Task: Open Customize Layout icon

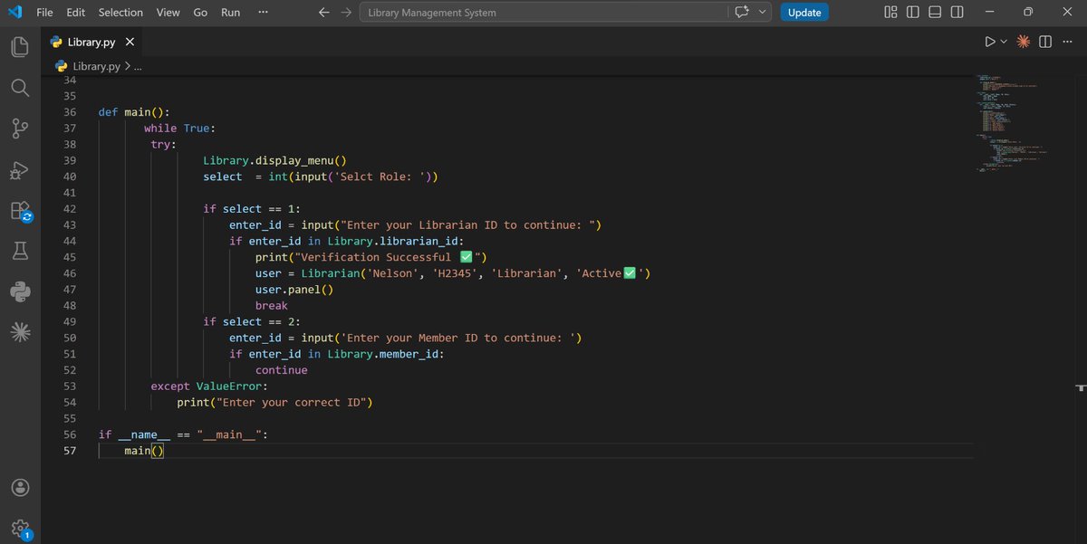Action: [890, 13]
